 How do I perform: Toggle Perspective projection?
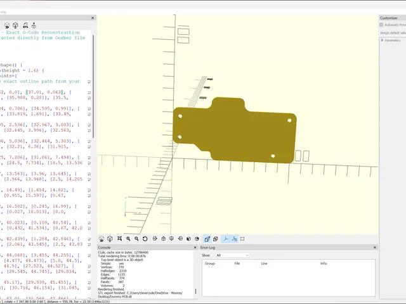point(207,239)
